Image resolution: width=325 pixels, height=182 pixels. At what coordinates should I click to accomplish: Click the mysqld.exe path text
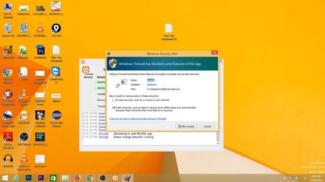pos(164,89)
